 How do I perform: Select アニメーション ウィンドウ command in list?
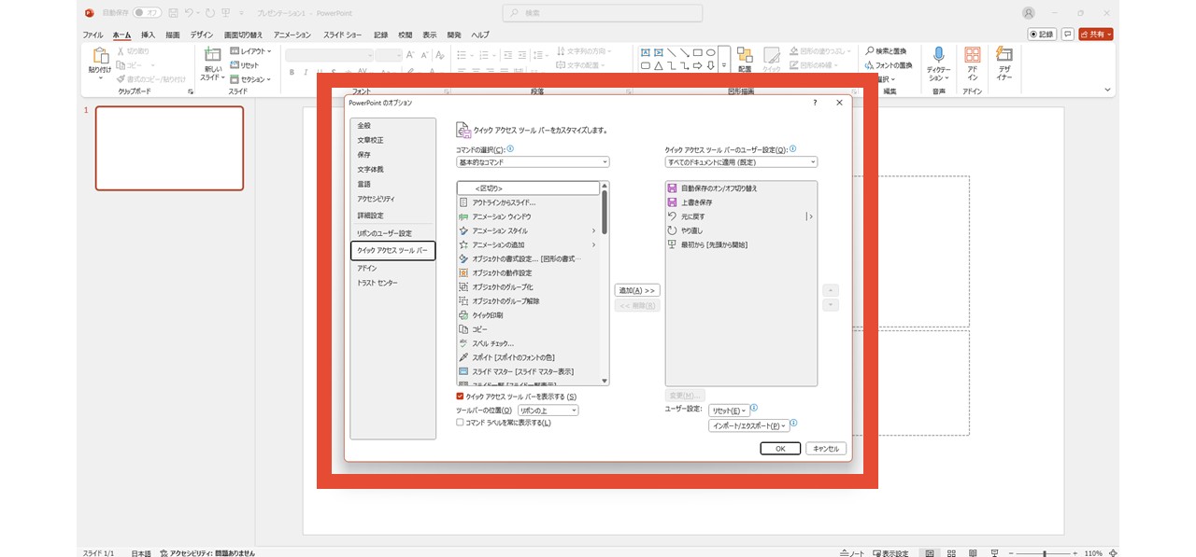tap(527, 216)
